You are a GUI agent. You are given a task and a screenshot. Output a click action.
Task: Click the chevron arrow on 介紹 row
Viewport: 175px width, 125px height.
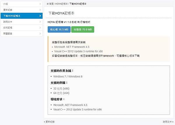tap(40, 4)
